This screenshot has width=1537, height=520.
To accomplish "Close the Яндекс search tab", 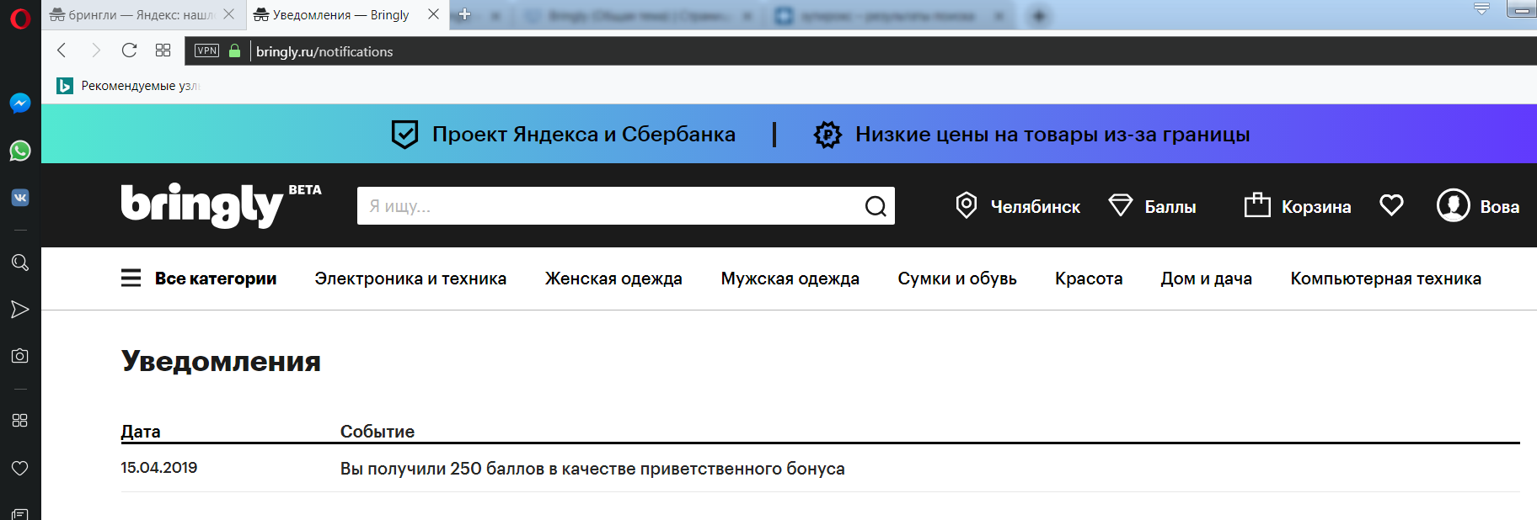I will point(228,14).
